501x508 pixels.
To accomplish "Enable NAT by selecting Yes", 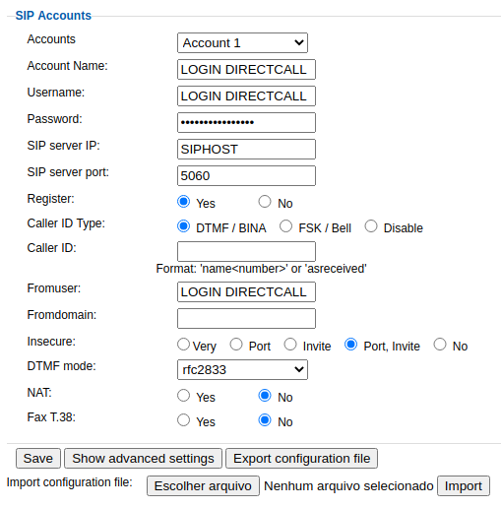I will pos(183,396).
